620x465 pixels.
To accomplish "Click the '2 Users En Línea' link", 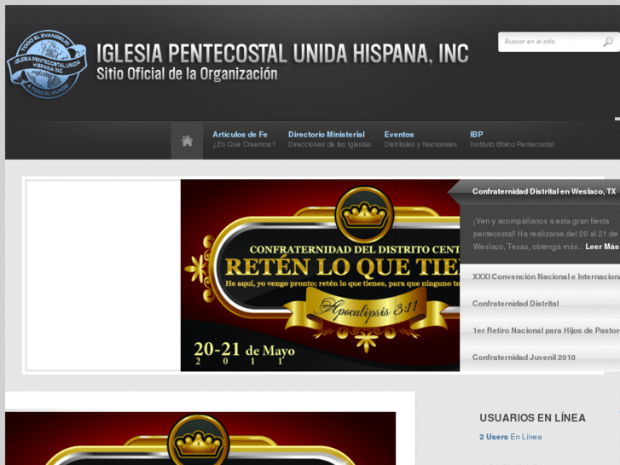I will click(x=510, y=437).
